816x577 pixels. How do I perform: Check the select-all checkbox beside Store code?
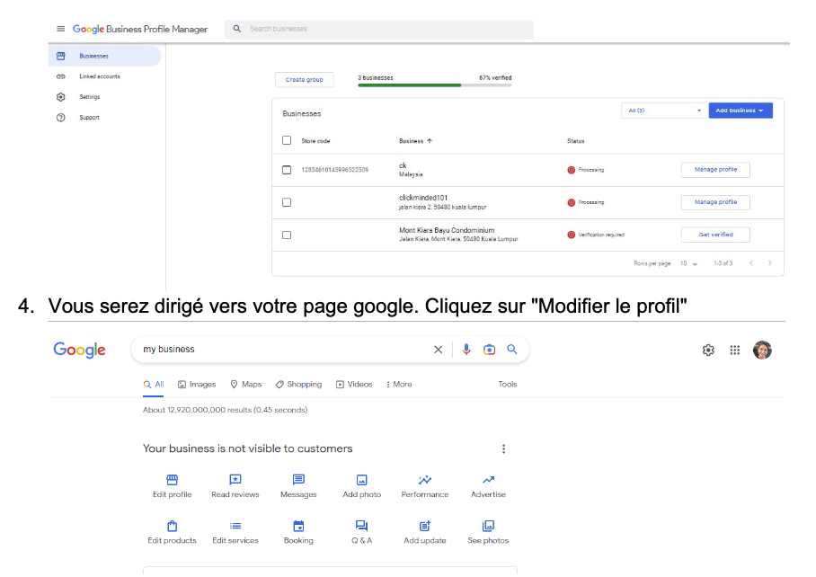point(287,141)
